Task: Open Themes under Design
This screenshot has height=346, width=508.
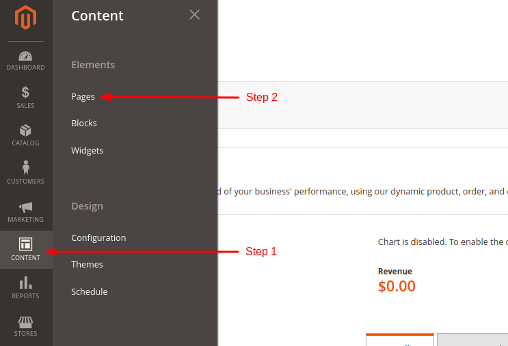Action: 87,265
